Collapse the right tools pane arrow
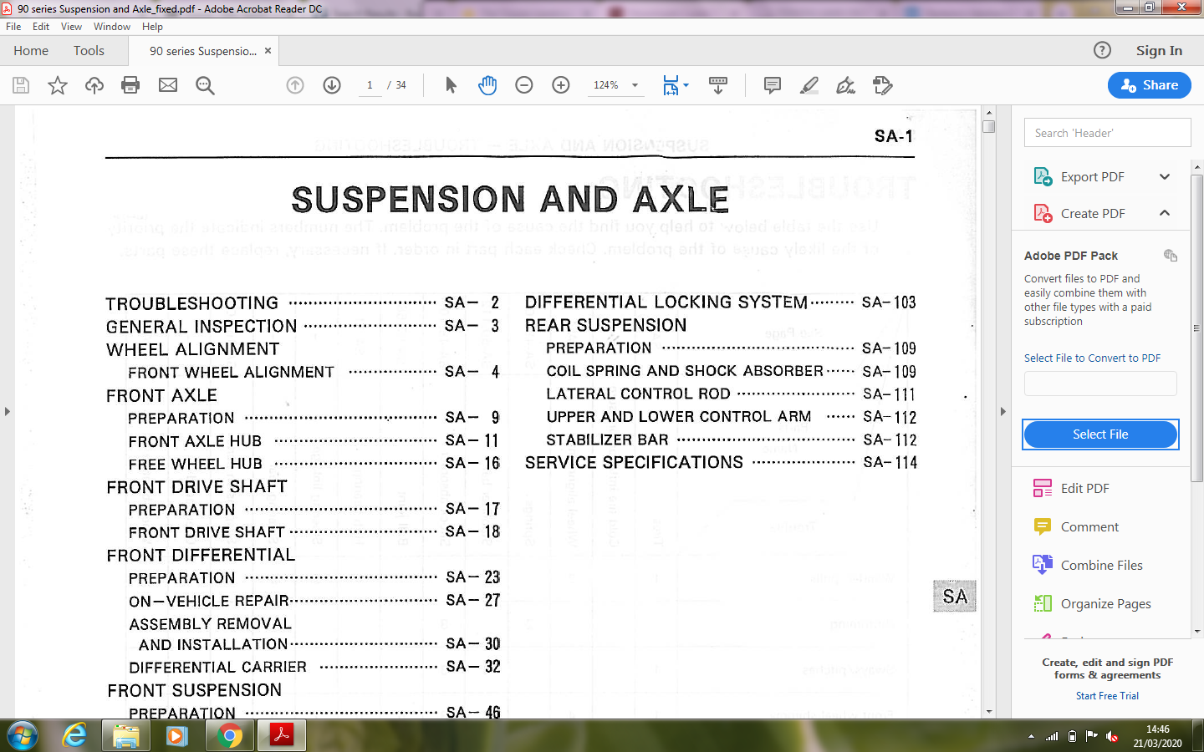Image resolution: width=1204 pixels, height=752 pixels. pos(1002,411)
